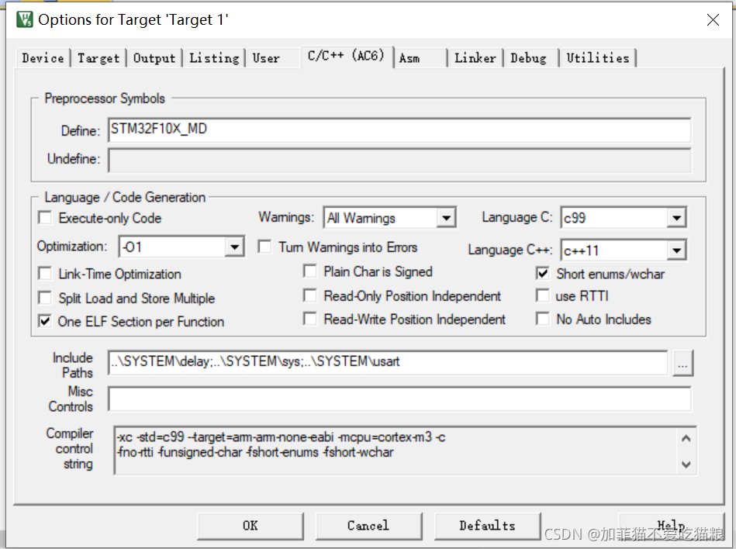Enable Link-Time Optimization
Viewport: 736px width, 549px height.
pyautogui.click(x=45, y=274)
